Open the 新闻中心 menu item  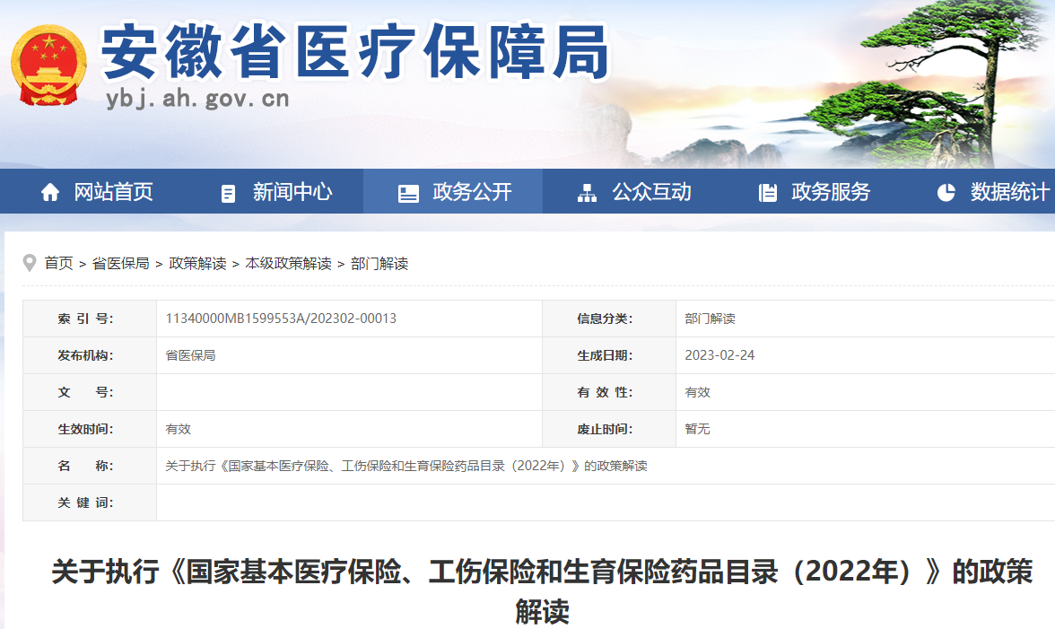pos(292,192)
